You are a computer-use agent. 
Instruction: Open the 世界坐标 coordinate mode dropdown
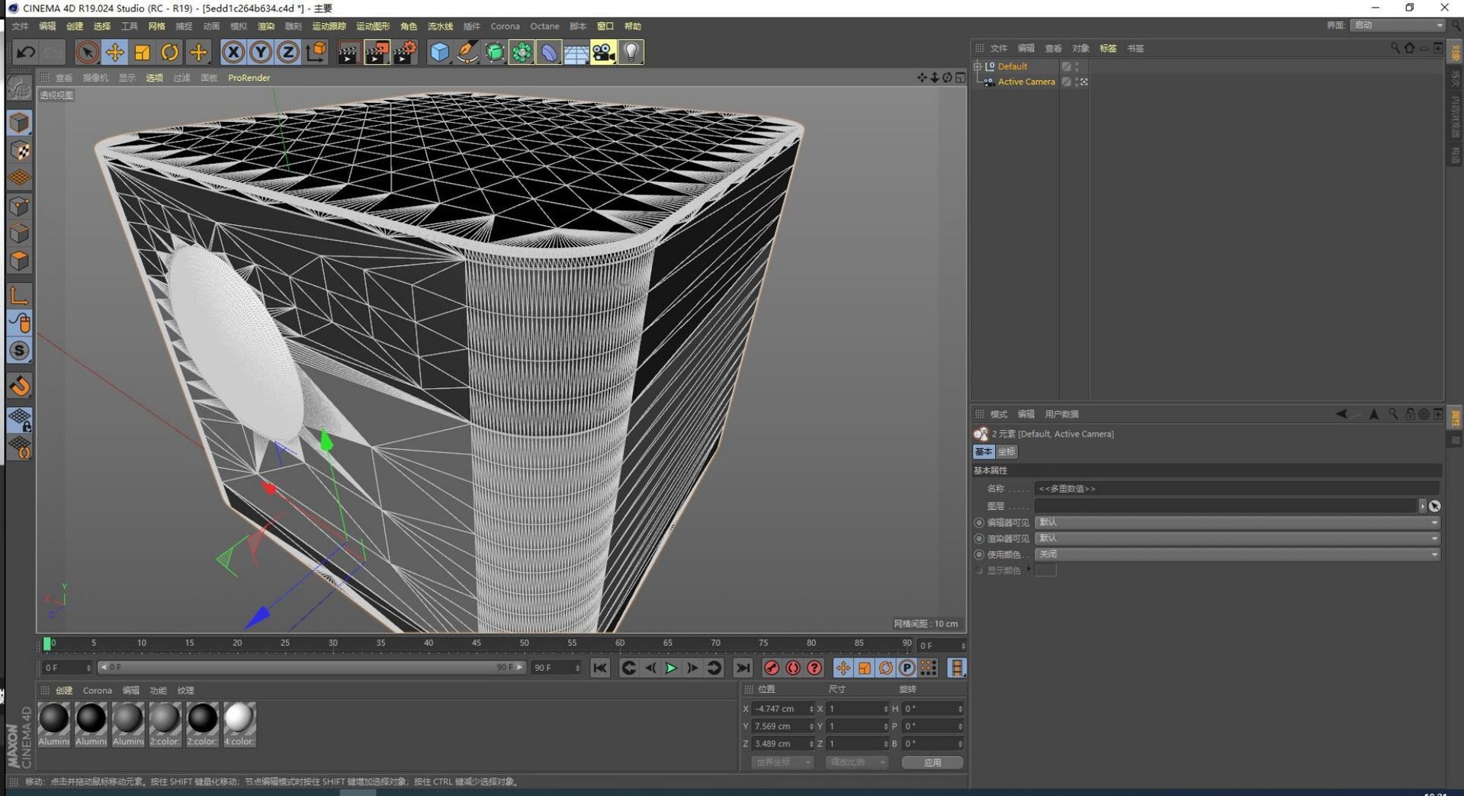[x=782, y=762]
